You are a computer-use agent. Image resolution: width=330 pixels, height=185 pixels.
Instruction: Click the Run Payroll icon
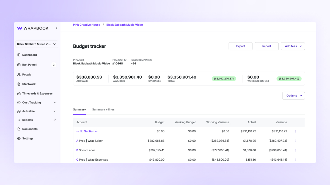point(19,65)
